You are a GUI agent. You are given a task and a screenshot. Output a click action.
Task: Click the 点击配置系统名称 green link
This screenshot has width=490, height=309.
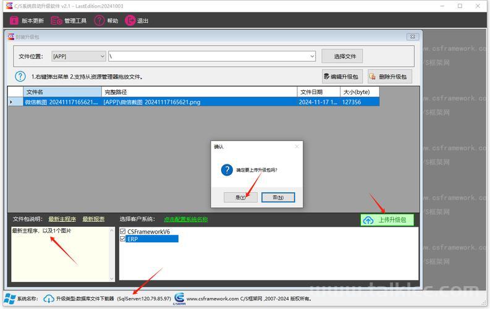pos(185,219)
